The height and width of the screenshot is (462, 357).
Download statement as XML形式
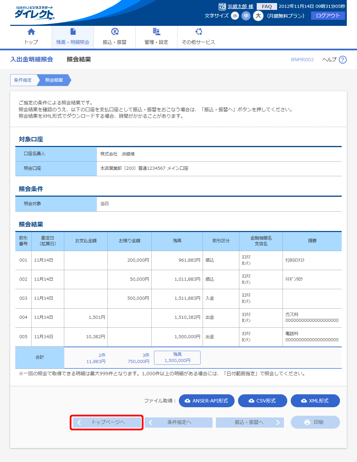[315, 401]
